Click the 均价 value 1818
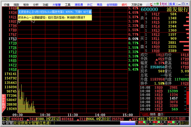 pos(185,55)
